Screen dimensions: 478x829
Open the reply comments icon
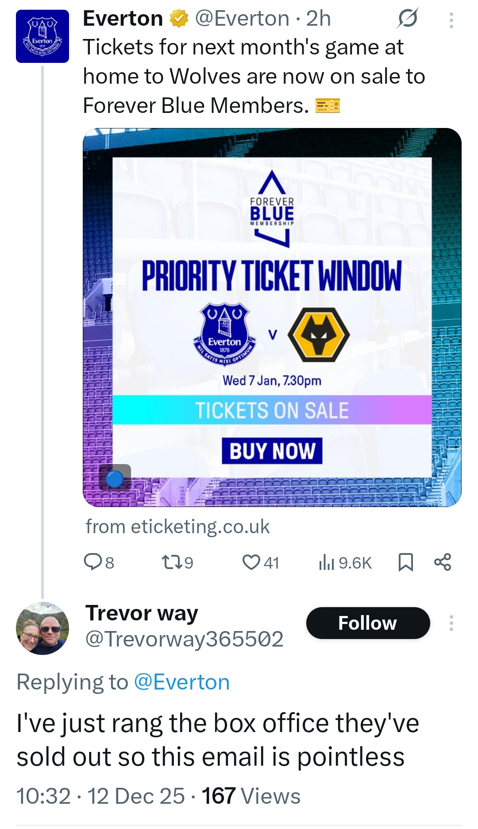(93, 562)
